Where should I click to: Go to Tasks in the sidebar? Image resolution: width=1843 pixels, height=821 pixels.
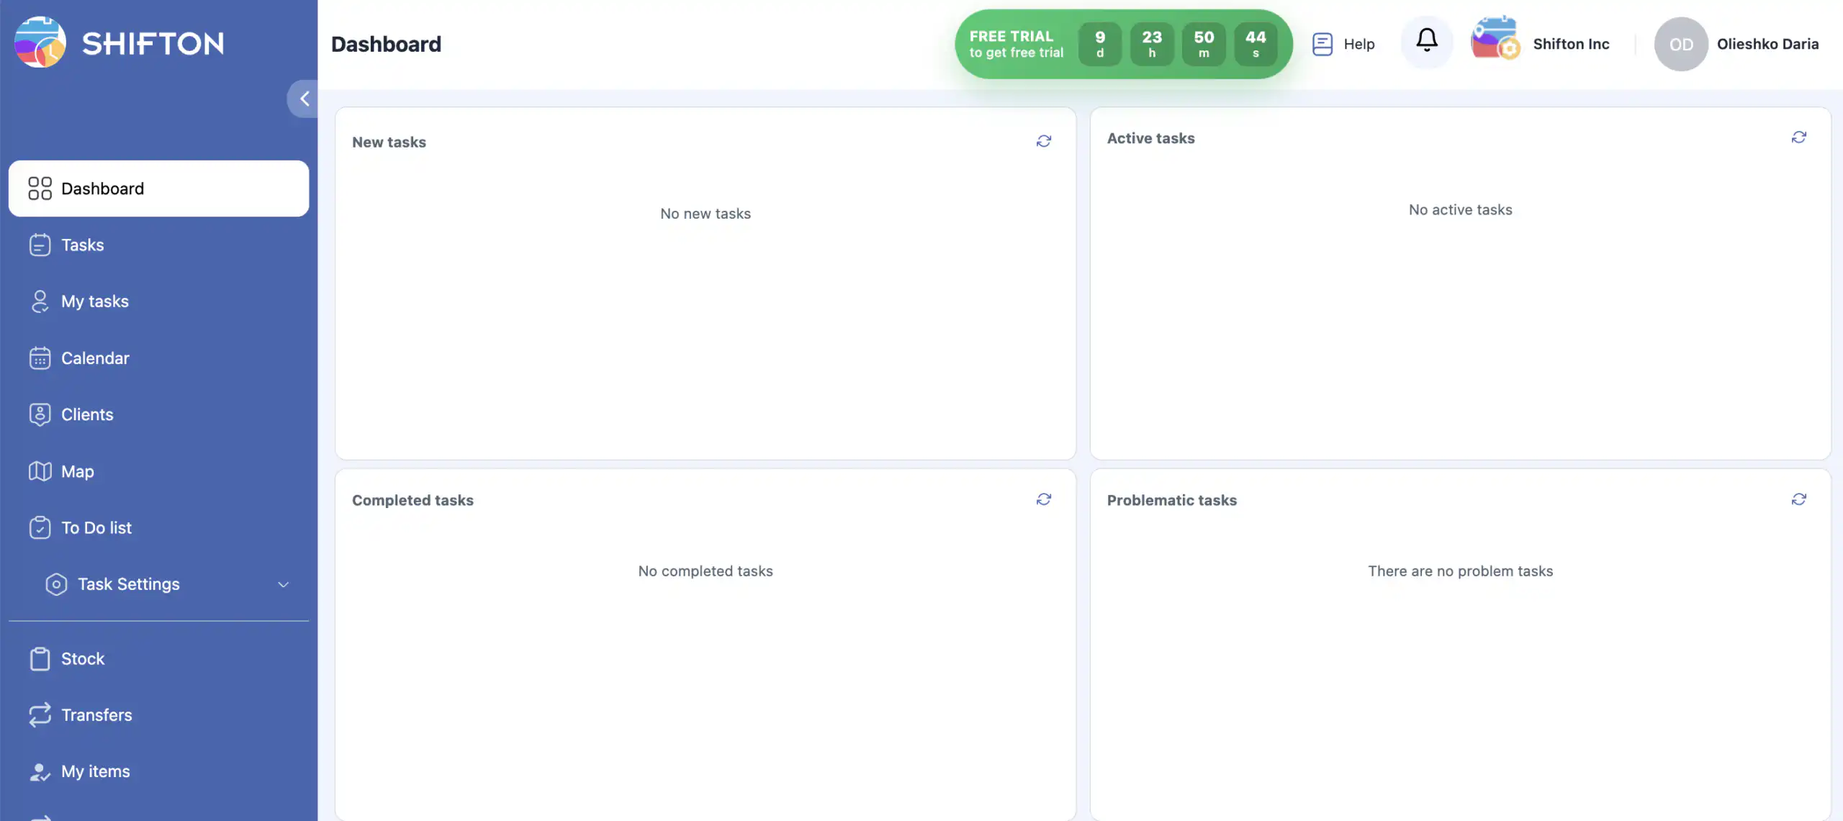click(x=82, y=245)
